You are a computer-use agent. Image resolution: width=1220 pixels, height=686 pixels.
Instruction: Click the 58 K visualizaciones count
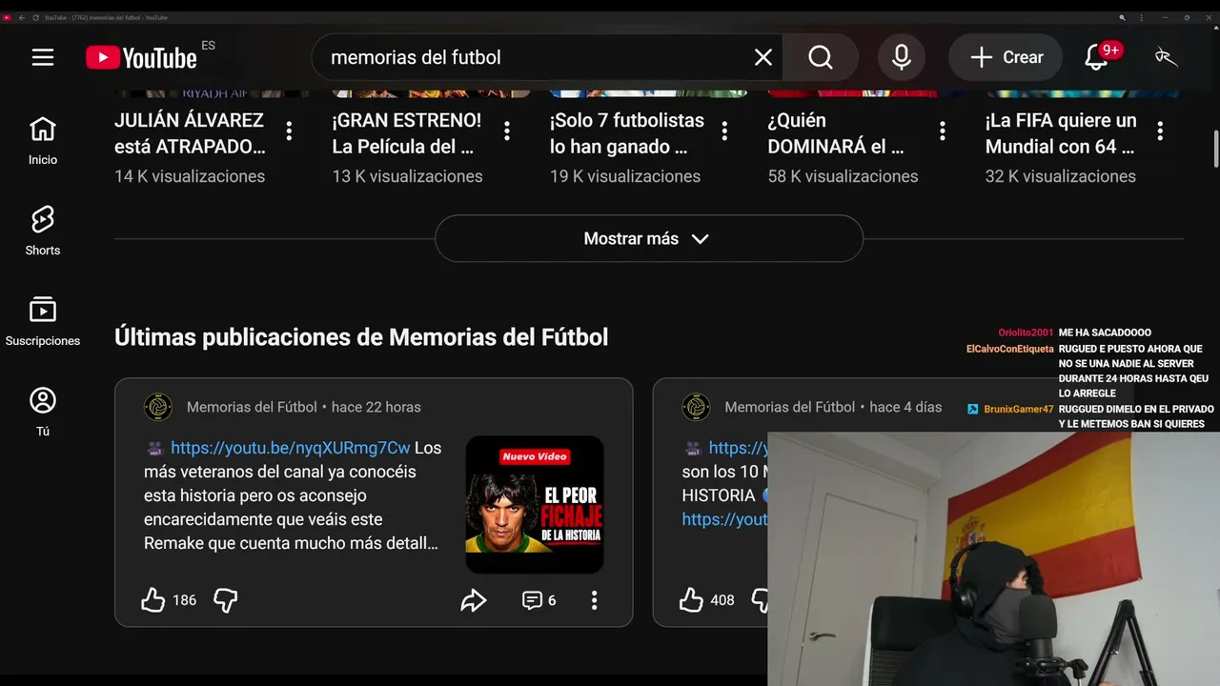tap(843, 176)
